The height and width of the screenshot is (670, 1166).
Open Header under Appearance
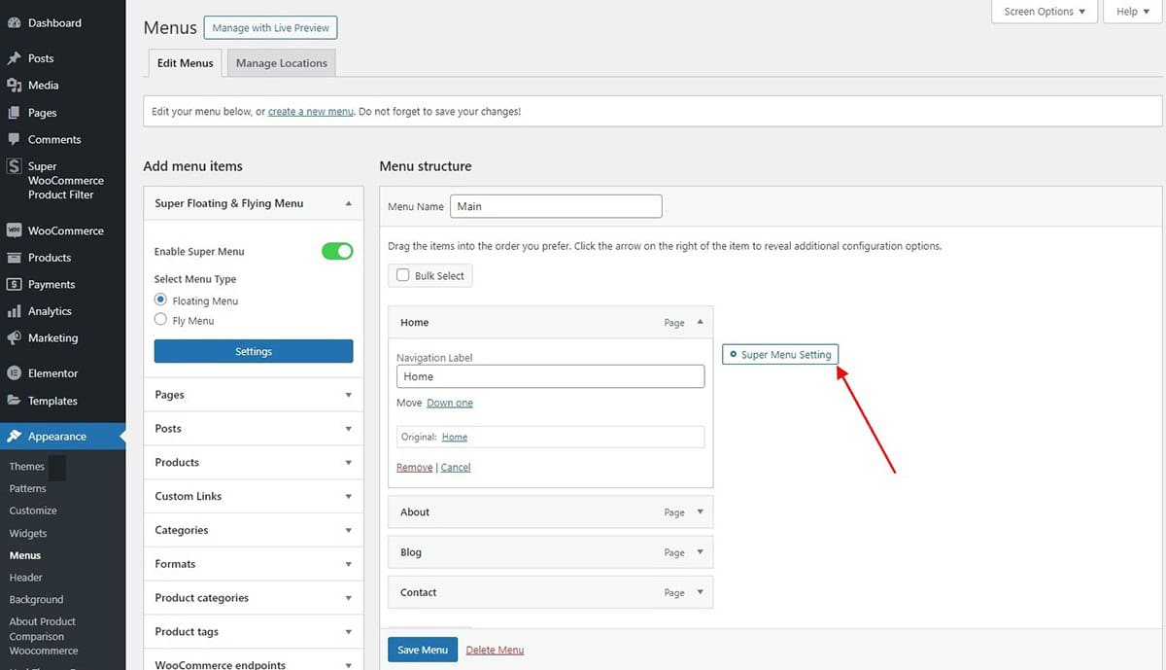[26, 578]
